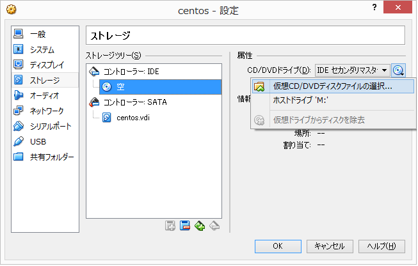Click the folder icon beside the disk file option
This screenshot has width=418, height=266.
(259, 86)
